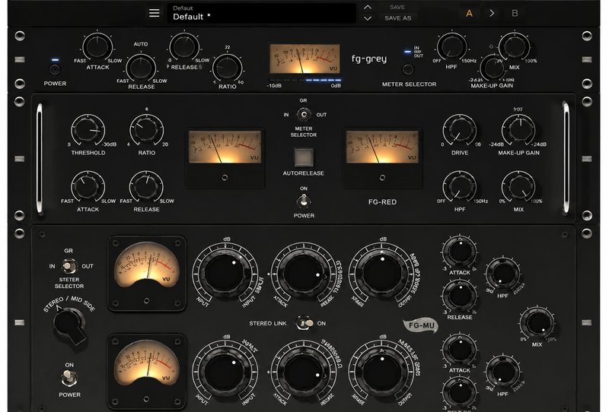Click the FG-MU lower channel INPUT knob

pyautogui.click(x=225, y=371)
